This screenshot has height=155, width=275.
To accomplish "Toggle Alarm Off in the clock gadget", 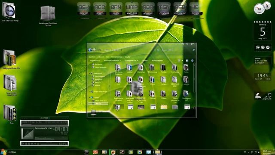I will pos(258,79).
